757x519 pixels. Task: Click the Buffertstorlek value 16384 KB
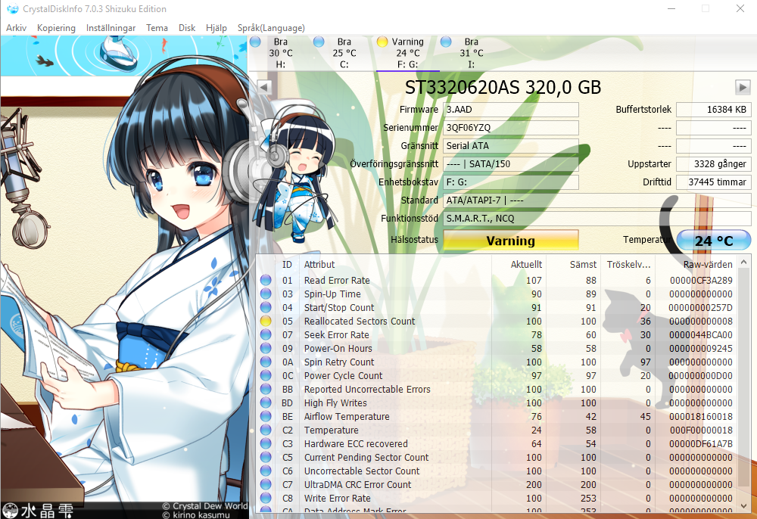coord(714,110)
